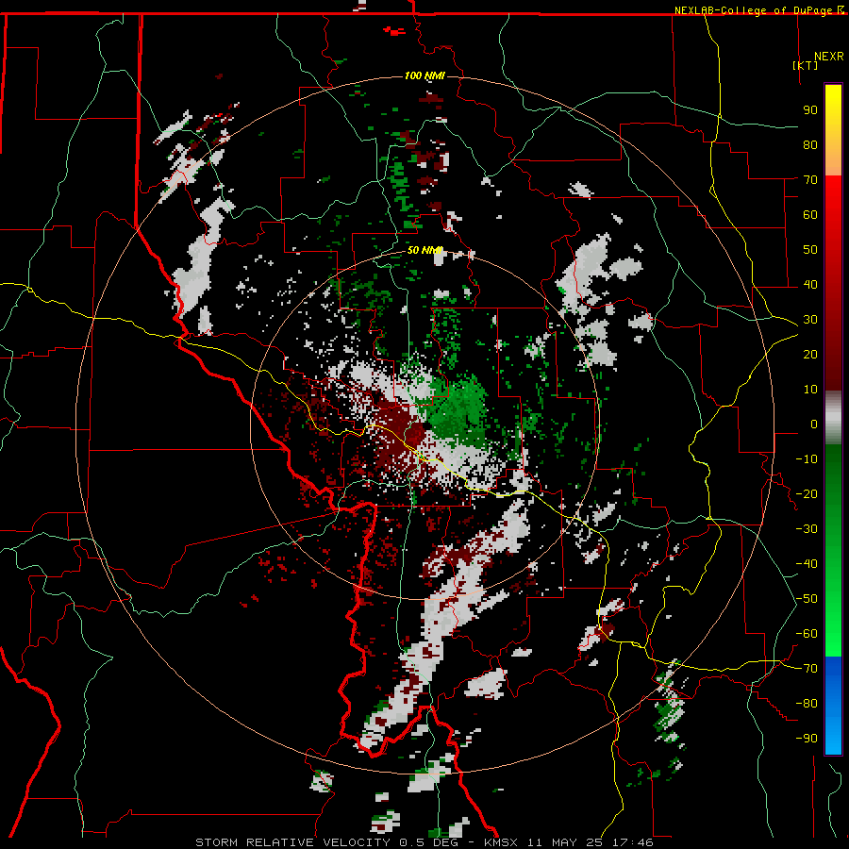Screen dimensions: 849x849
Task: Click the -20 value on the velocity scale
Action: [807, 493]
